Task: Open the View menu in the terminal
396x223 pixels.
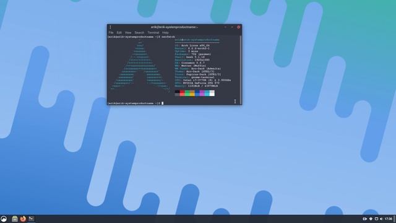Action: pyautogui.click(x=128, y=33)
